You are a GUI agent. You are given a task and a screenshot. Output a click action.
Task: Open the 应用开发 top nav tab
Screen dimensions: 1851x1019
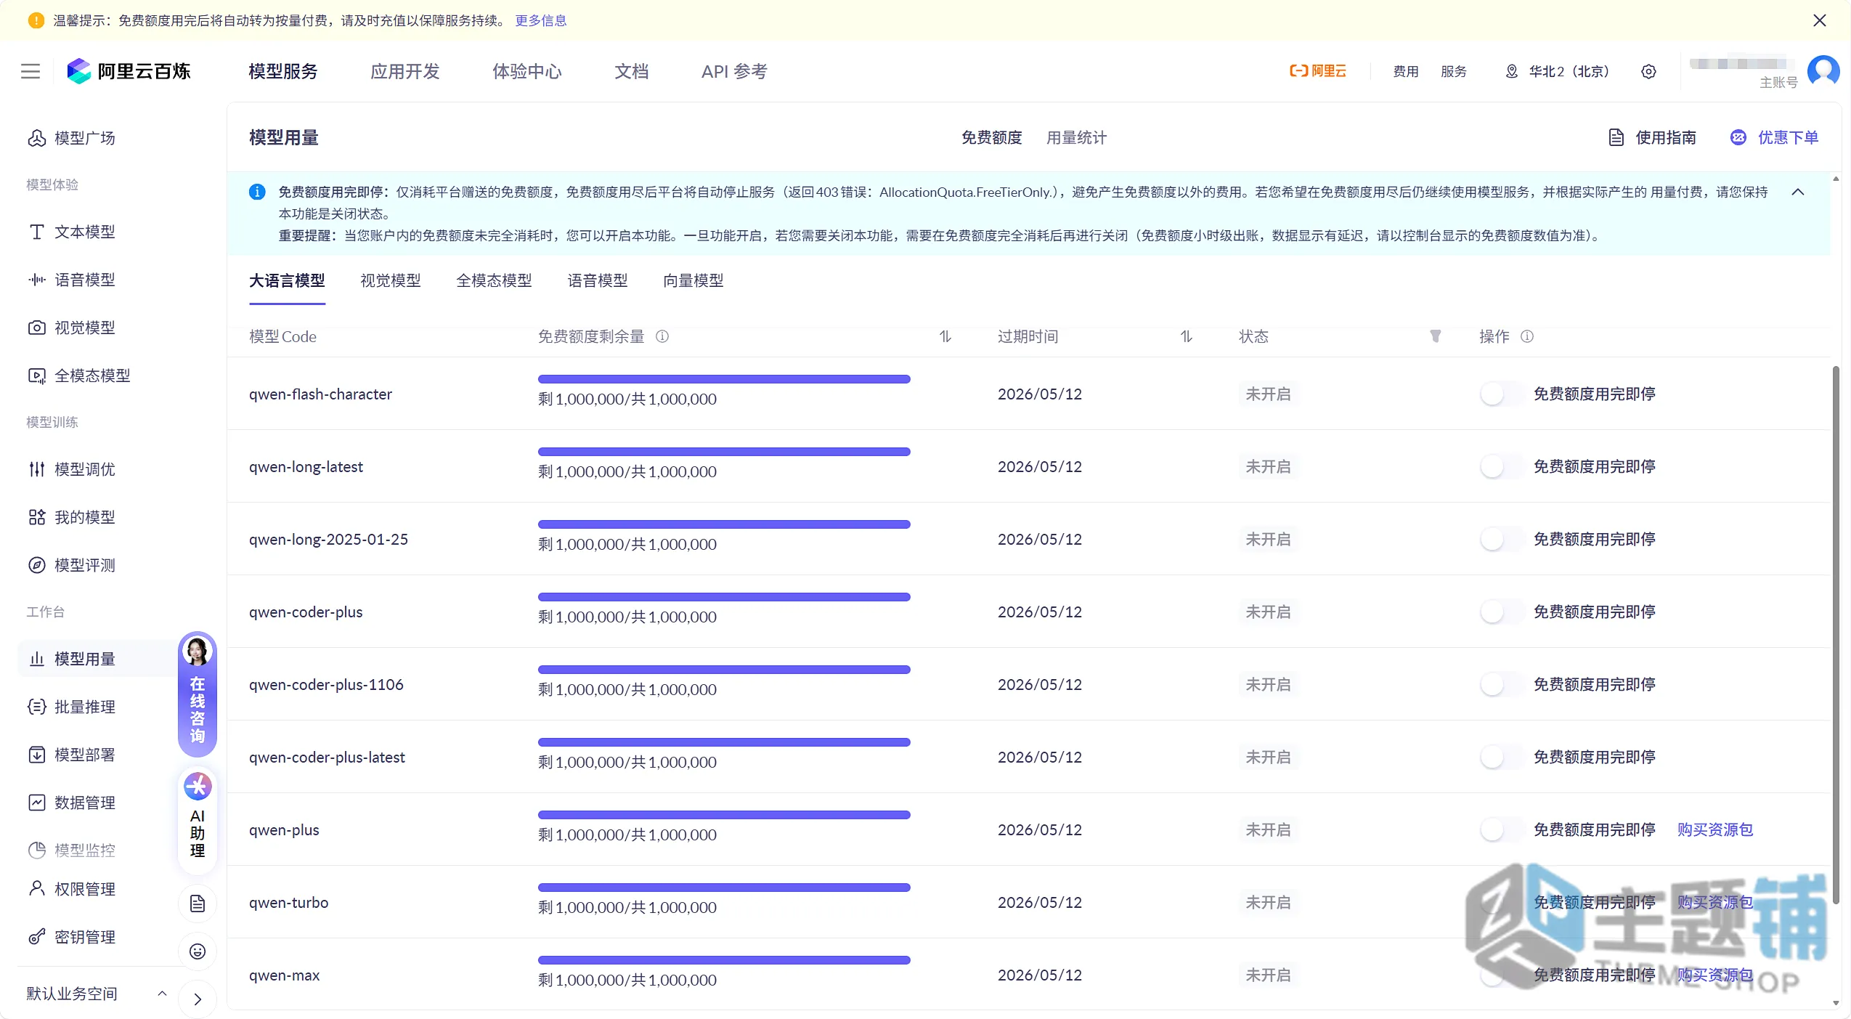pyautogui.click(x=405, y=71)
